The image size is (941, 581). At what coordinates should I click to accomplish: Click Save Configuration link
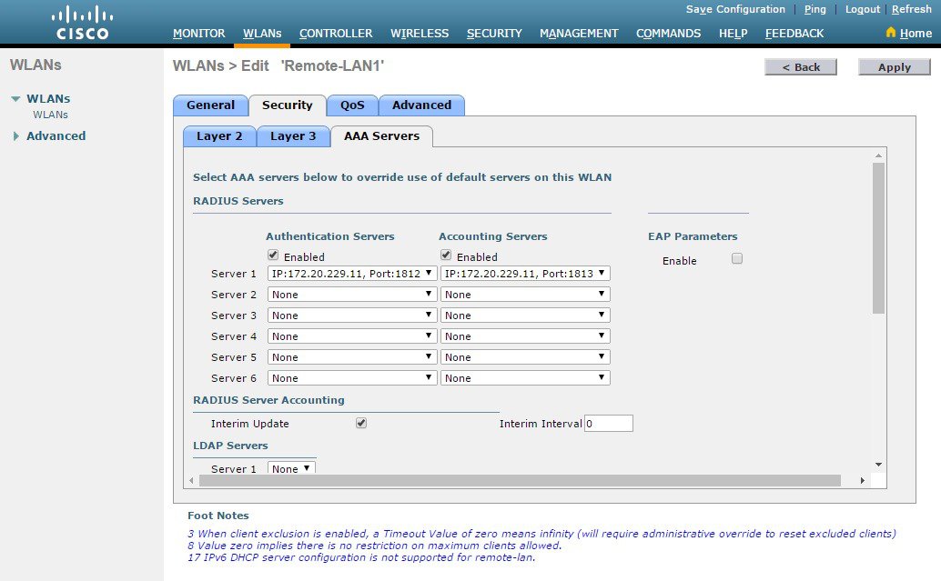pos(735,9)
